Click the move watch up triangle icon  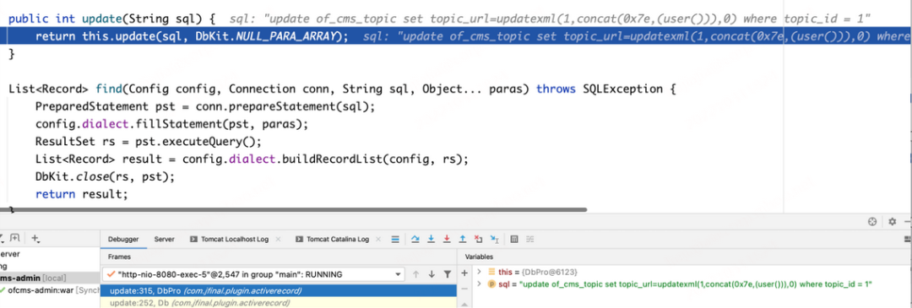(464, 304)
